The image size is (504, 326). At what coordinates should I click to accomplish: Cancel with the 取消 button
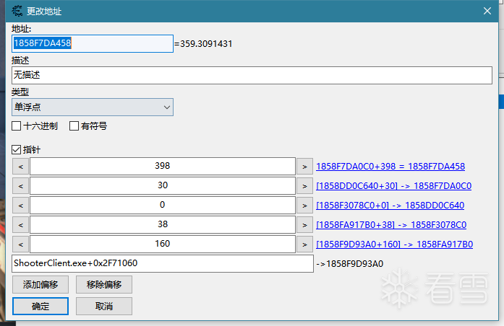click(x=104, y=307)
